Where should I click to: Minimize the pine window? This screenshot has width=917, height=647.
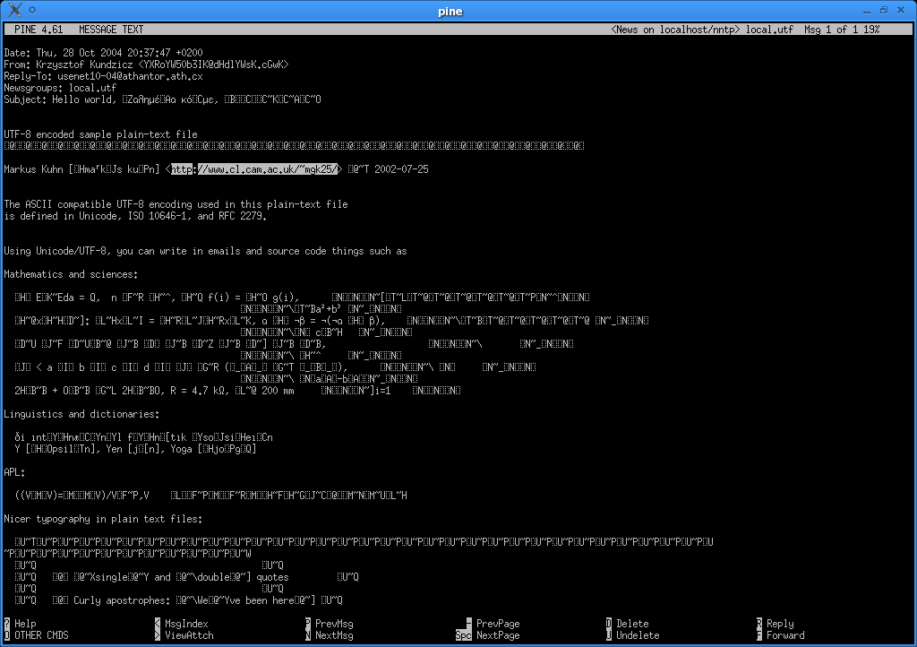pos(867,11)
